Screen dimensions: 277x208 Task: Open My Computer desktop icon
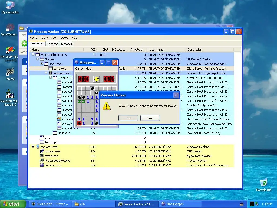click(10, 7)
